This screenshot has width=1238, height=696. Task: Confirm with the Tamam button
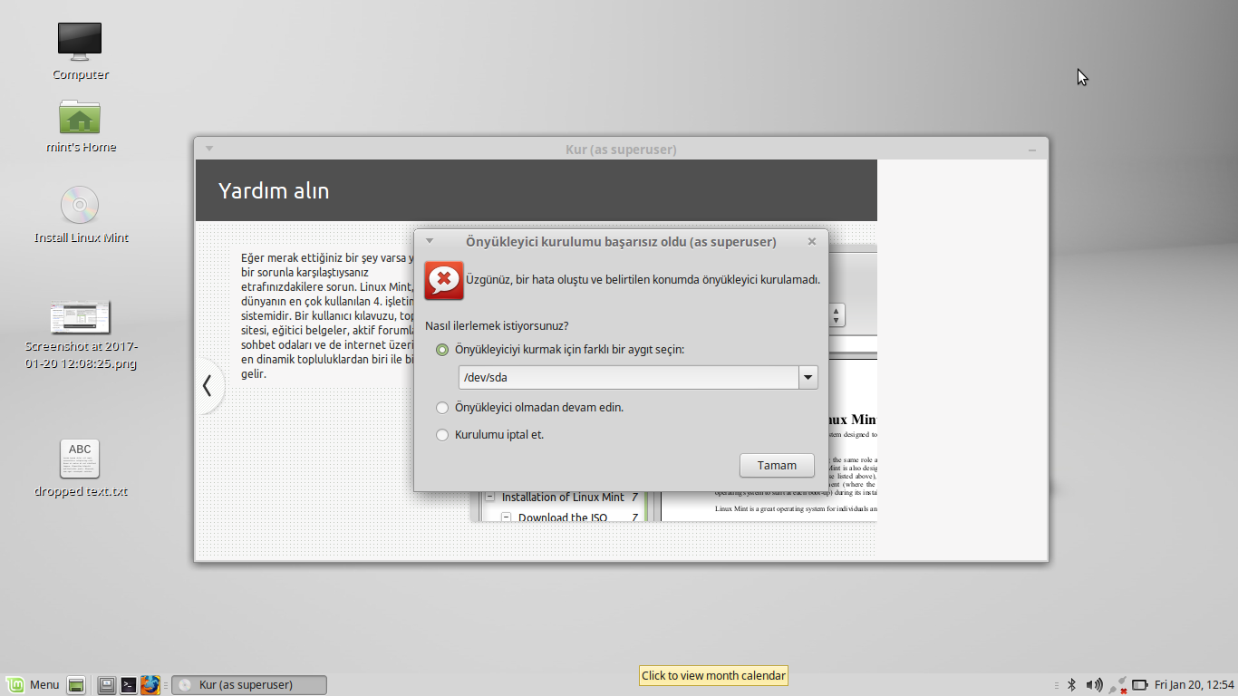(x=777, y=466)
